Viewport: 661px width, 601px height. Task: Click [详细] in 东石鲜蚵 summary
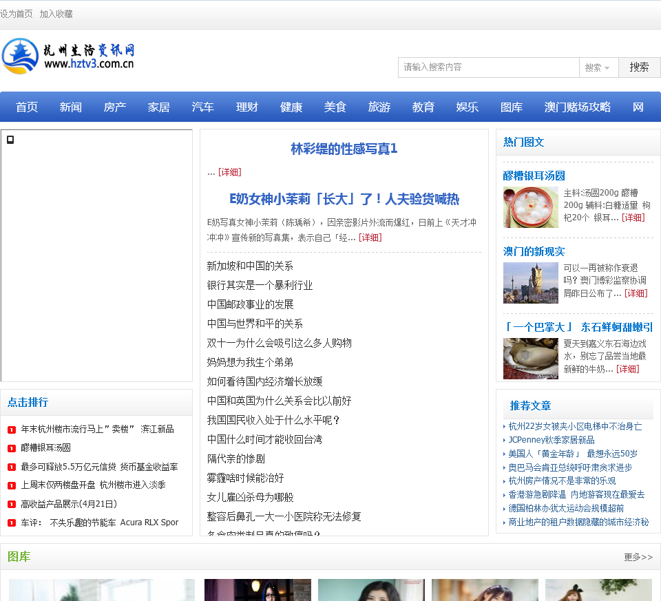(628, 369)
